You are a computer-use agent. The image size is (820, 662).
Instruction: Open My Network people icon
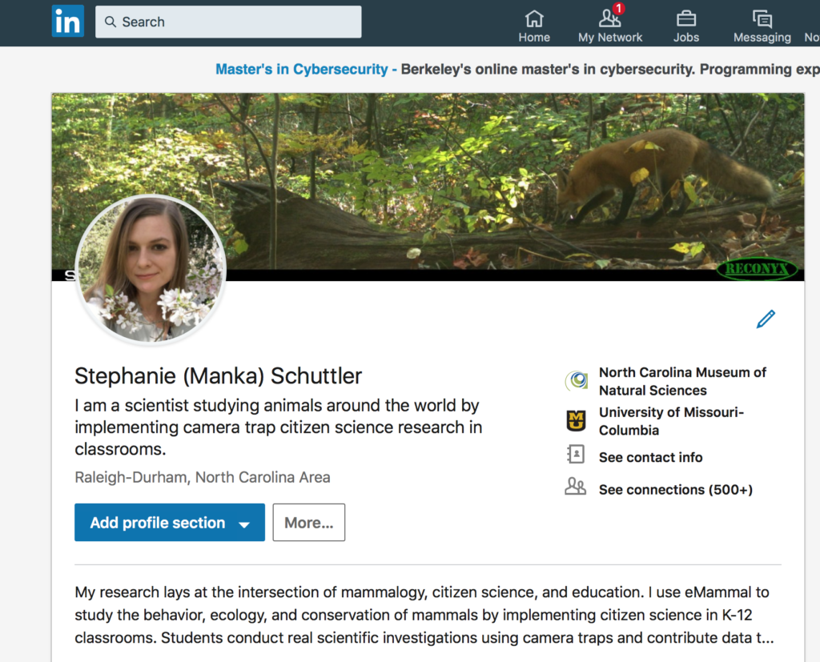coord(609,18)
